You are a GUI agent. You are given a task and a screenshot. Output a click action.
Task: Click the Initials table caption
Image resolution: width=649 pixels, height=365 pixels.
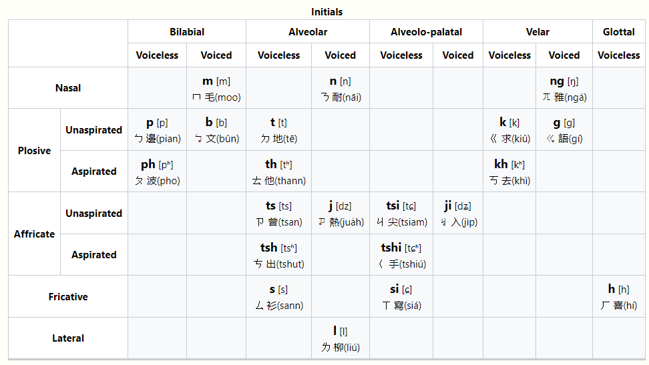point(327,12)
